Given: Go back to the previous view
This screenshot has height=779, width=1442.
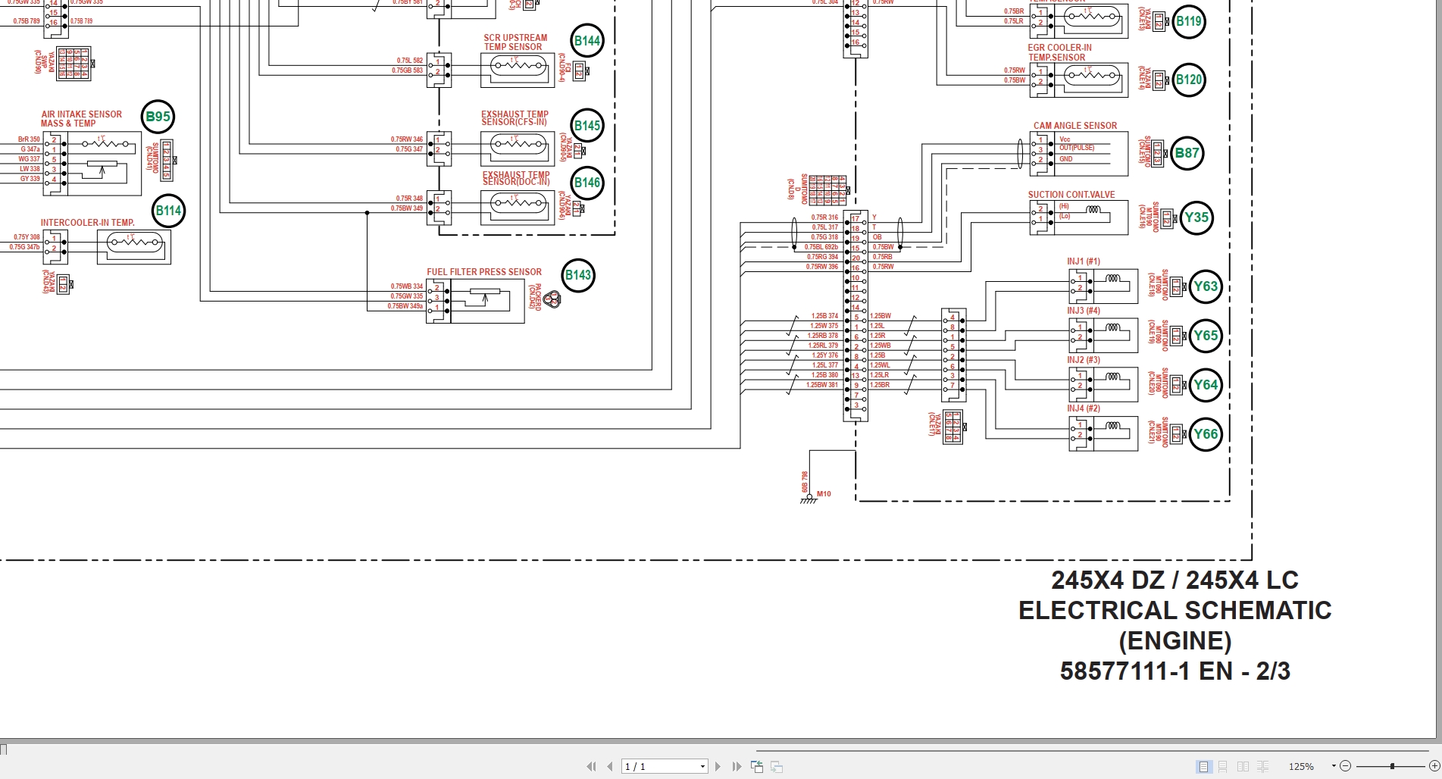Looking at the screenshot, I should point(757,766).
